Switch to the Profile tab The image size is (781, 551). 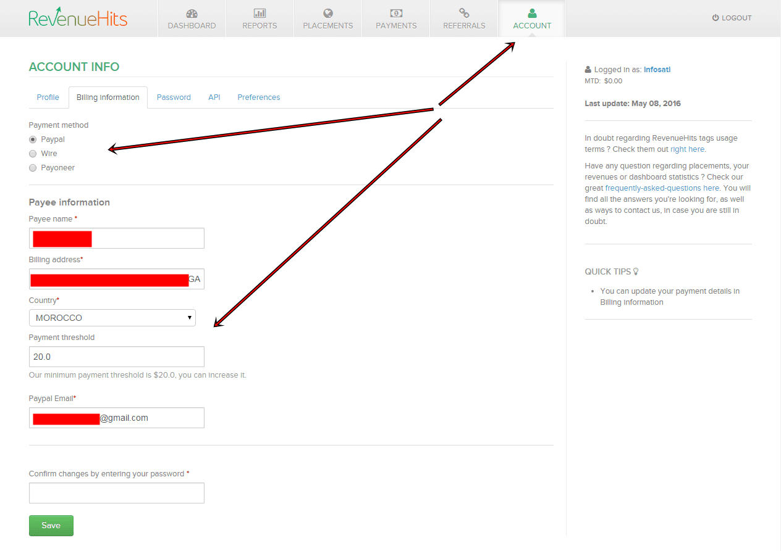pyautogui.click(x=48, y=97)
